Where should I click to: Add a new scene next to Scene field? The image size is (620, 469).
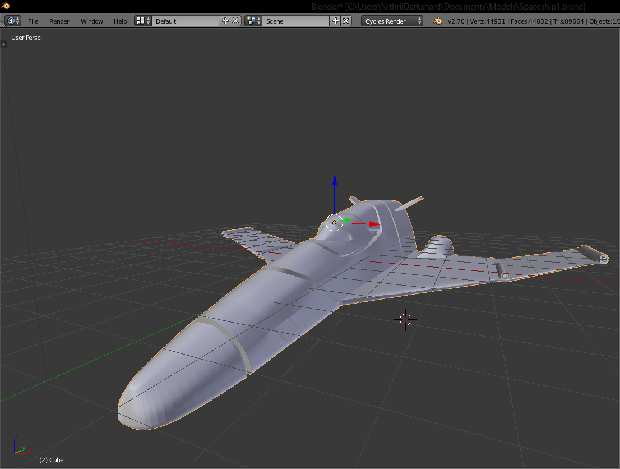point(335,21)
